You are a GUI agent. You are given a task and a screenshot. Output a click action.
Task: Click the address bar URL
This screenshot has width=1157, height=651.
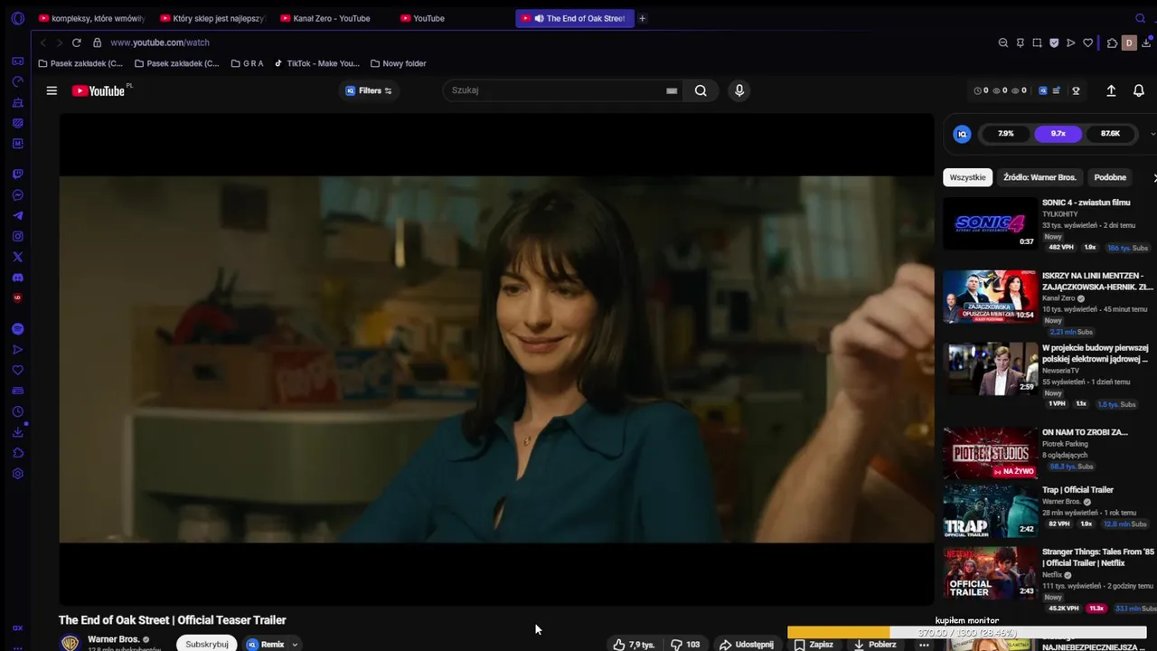[159, 42]
